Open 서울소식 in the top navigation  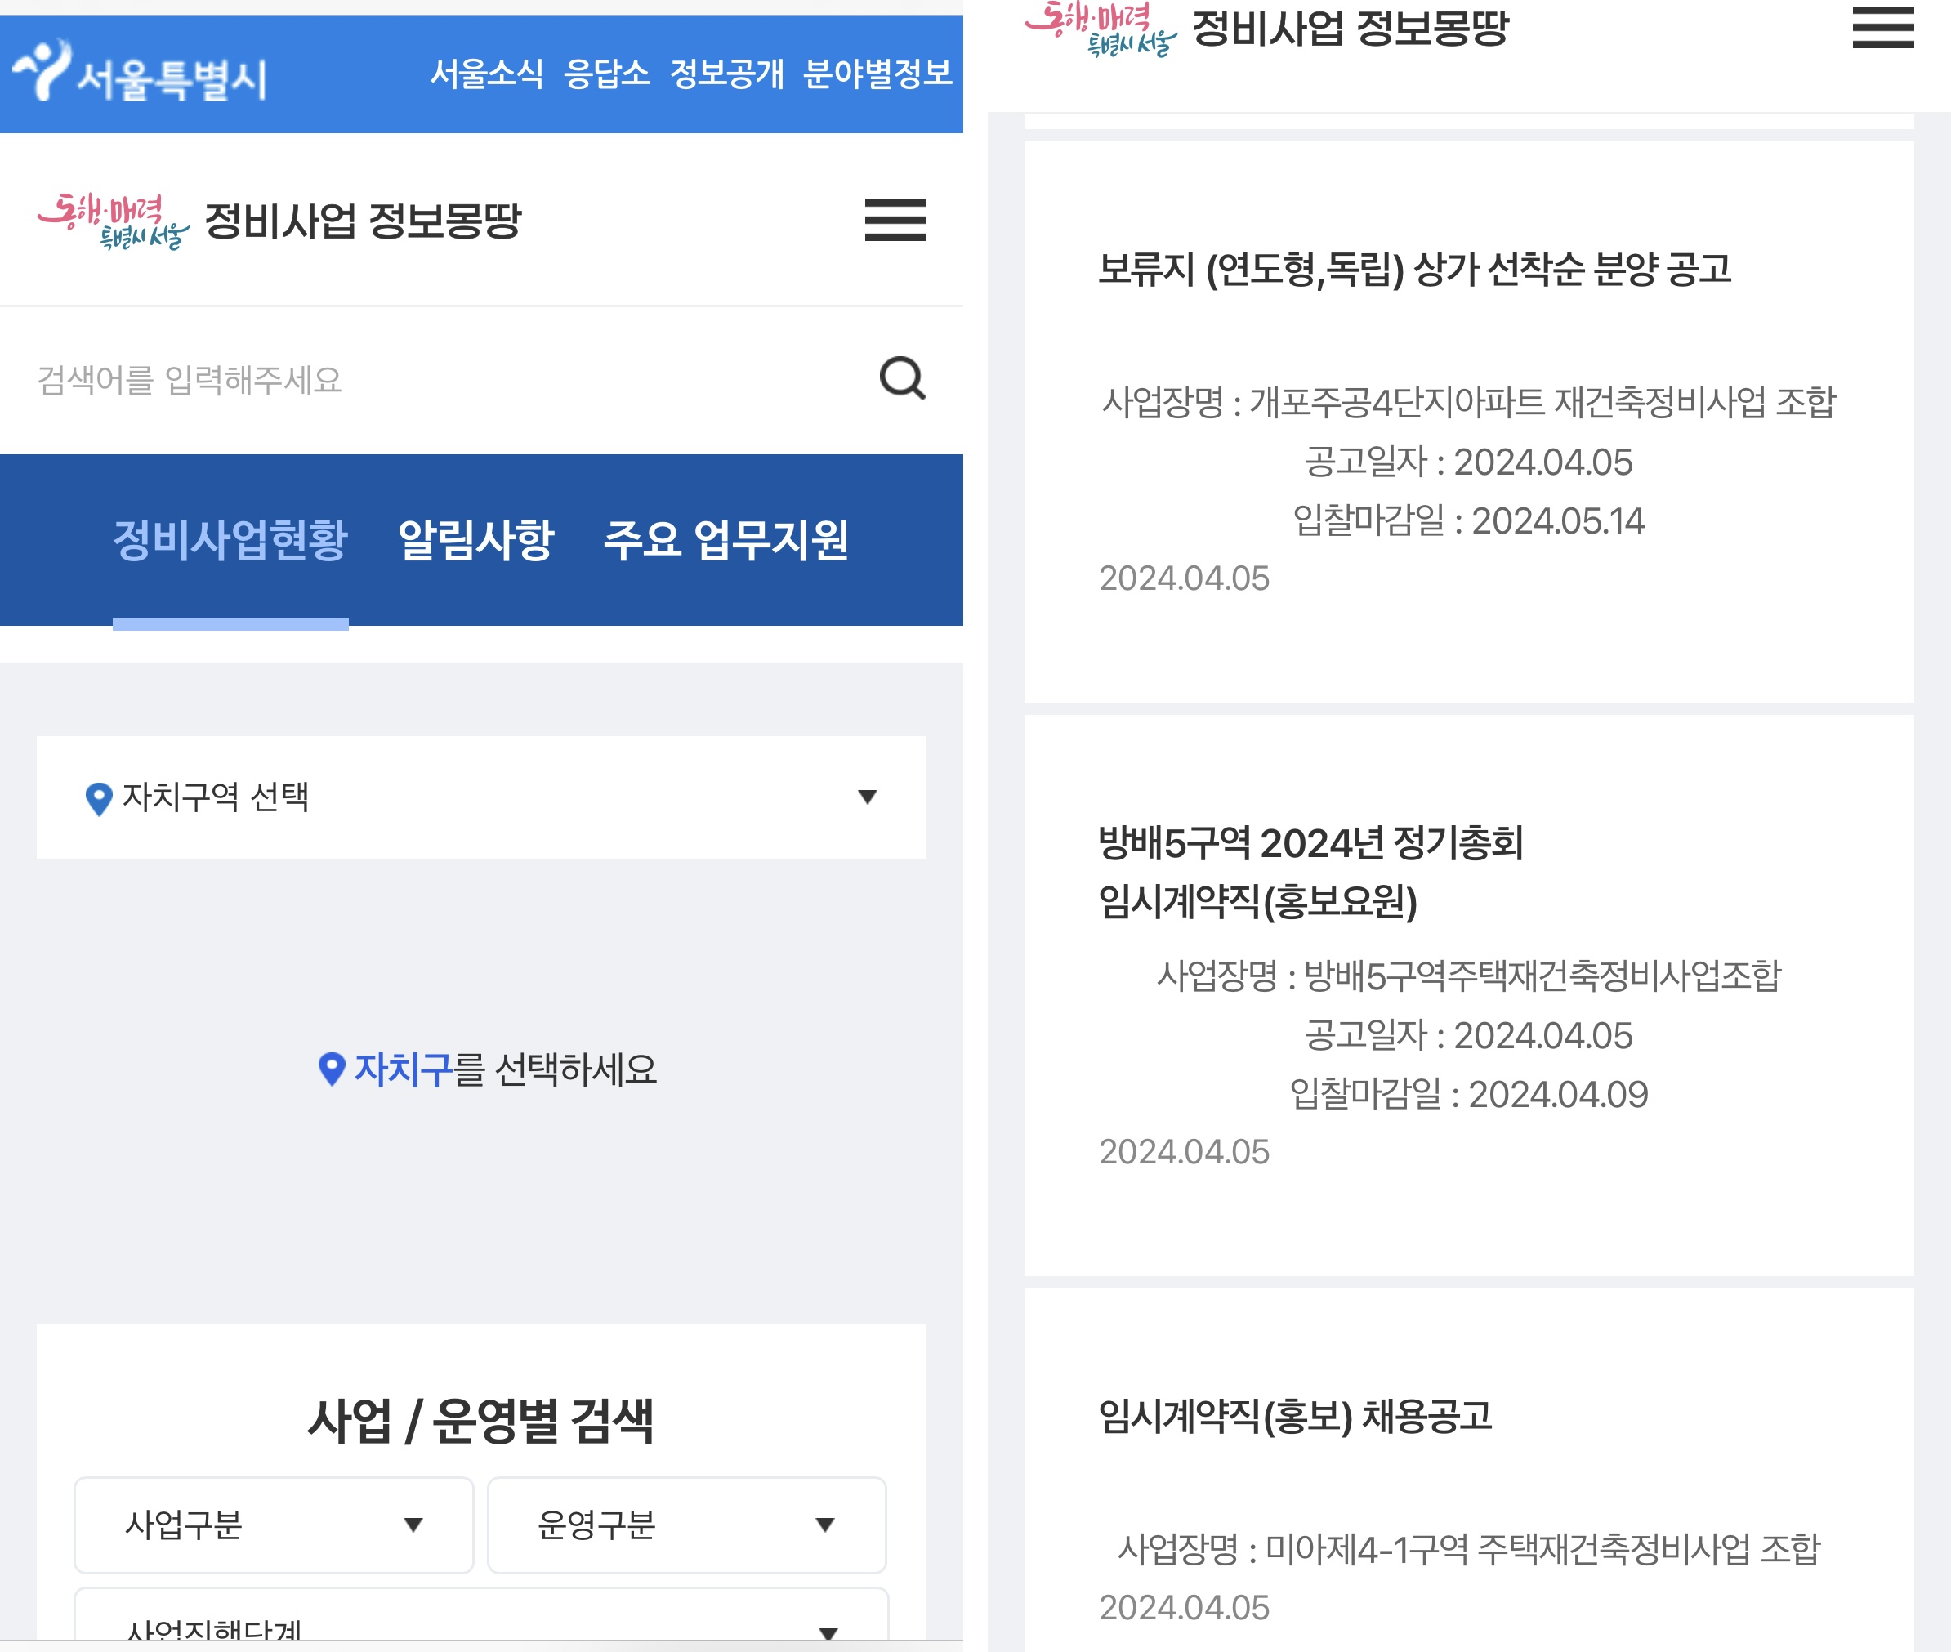point(486,73)
